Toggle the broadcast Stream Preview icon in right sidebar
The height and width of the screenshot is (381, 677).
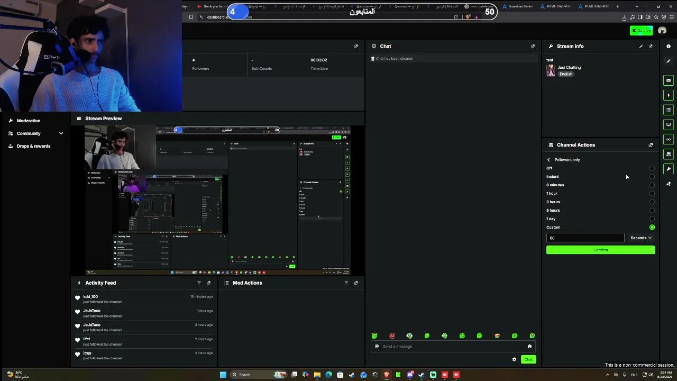[x=669, y=140]
